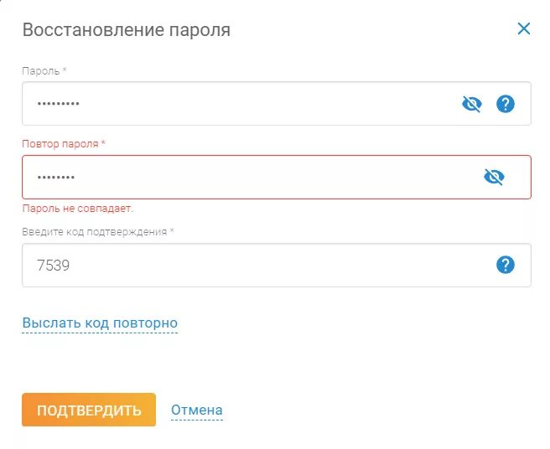Click the Выслать код повторно link

[100, 323]
